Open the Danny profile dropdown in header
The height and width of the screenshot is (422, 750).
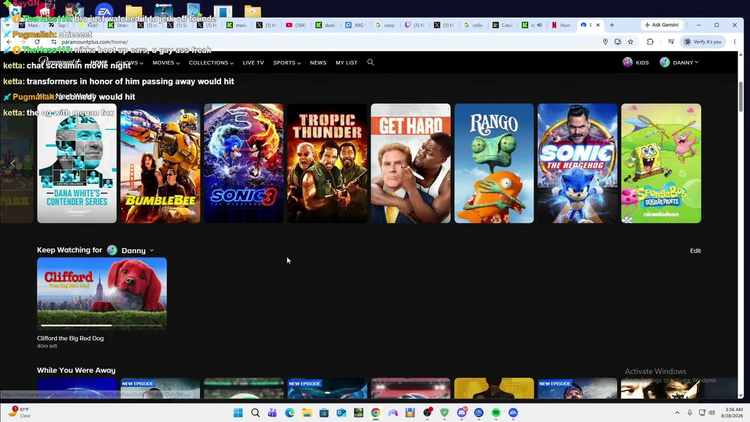679,62
